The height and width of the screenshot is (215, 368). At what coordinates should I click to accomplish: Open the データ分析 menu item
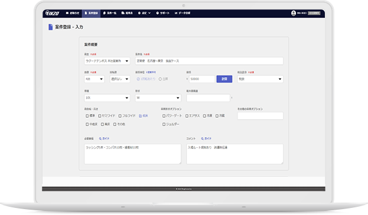[183, 13]
